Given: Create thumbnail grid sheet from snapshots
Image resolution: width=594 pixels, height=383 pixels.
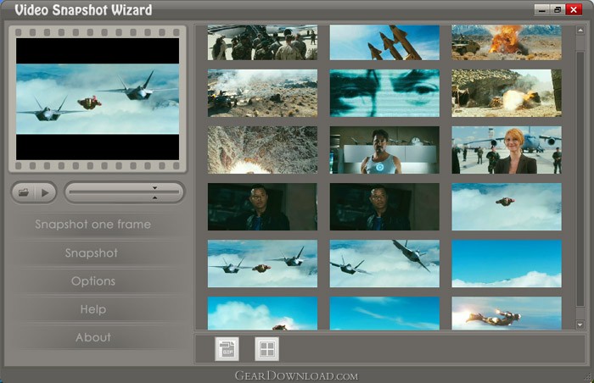Looking at the screenshot, I should (x=267, y=349).
